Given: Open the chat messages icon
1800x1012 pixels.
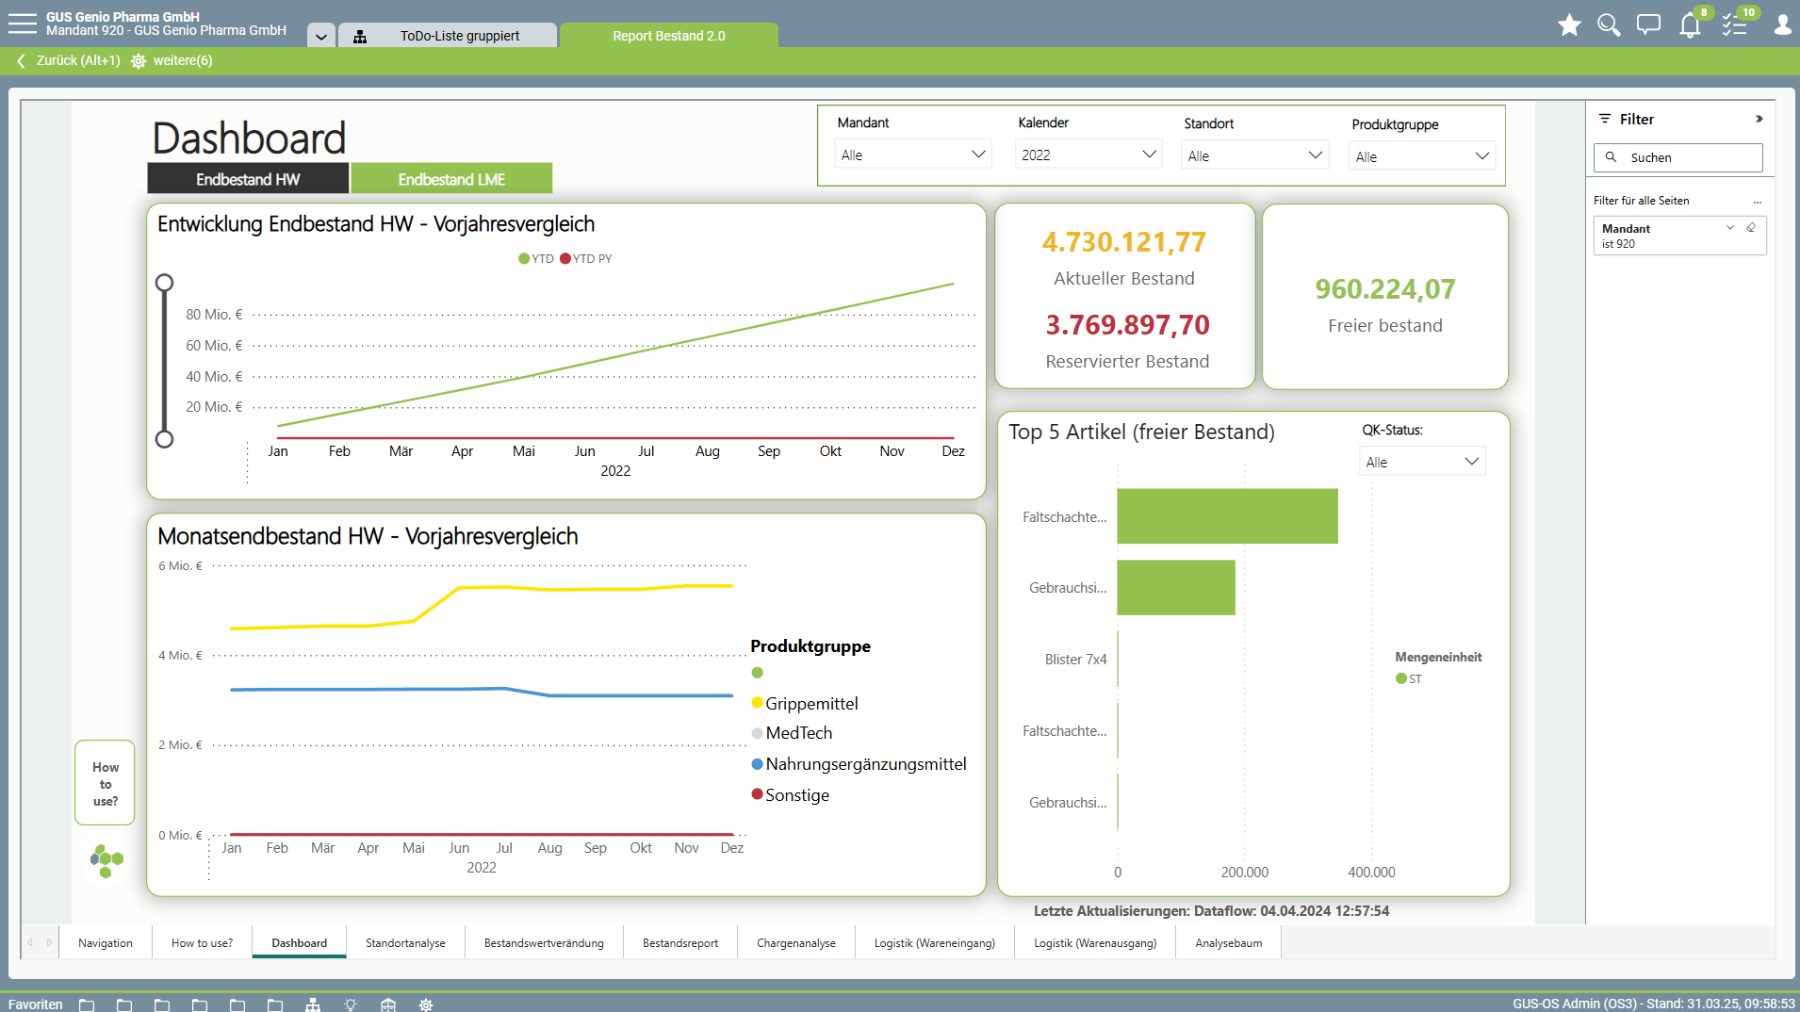Looking at the screenshot, I should (x=1648, y=25).
